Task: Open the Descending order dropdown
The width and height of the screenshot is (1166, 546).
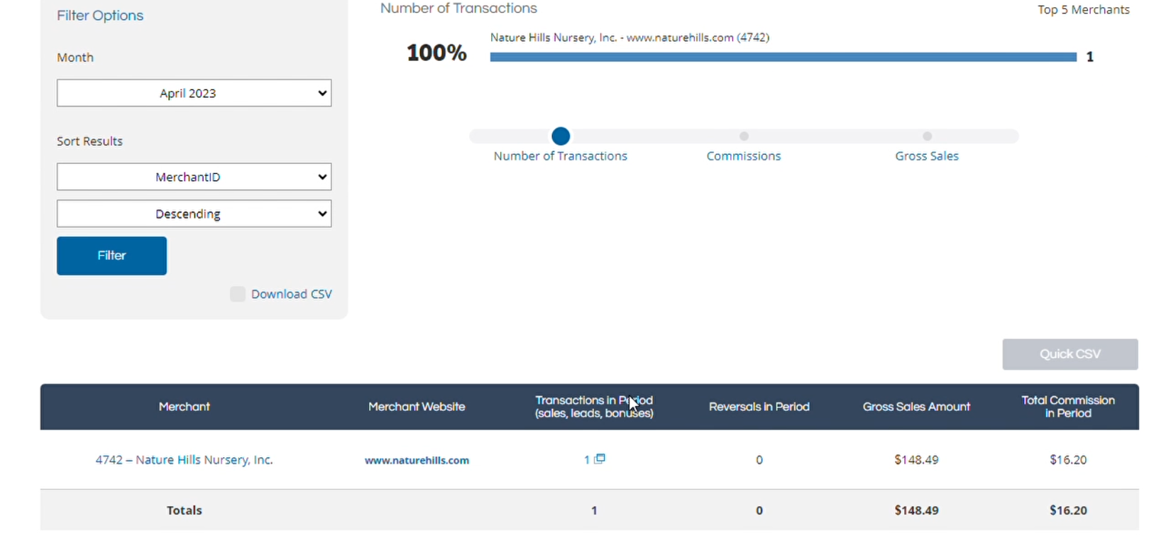Action: tap(194, 214)
